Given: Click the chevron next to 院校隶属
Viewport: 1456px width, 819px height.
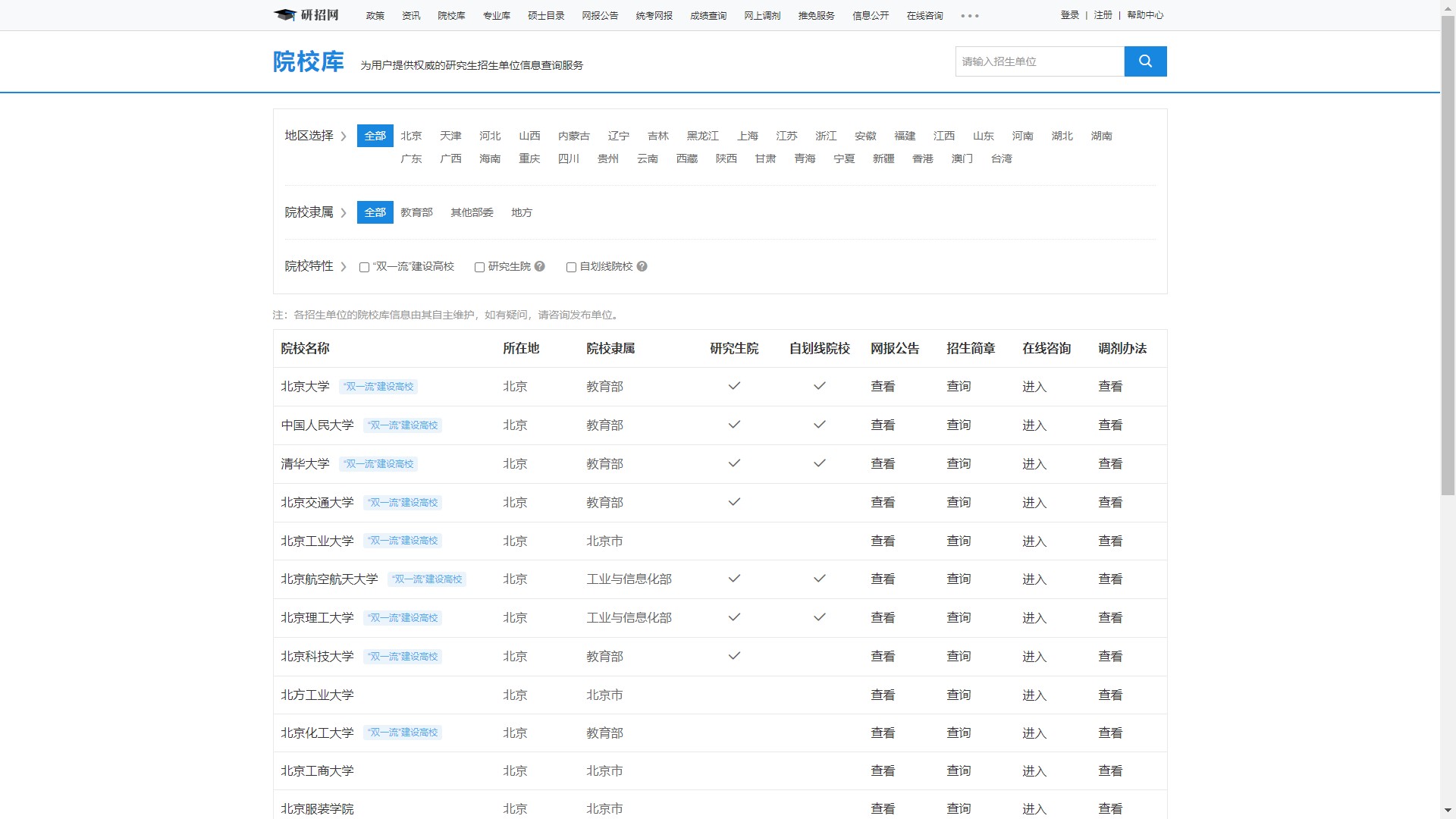Looking at the screenshot, I should coord(344,212).
